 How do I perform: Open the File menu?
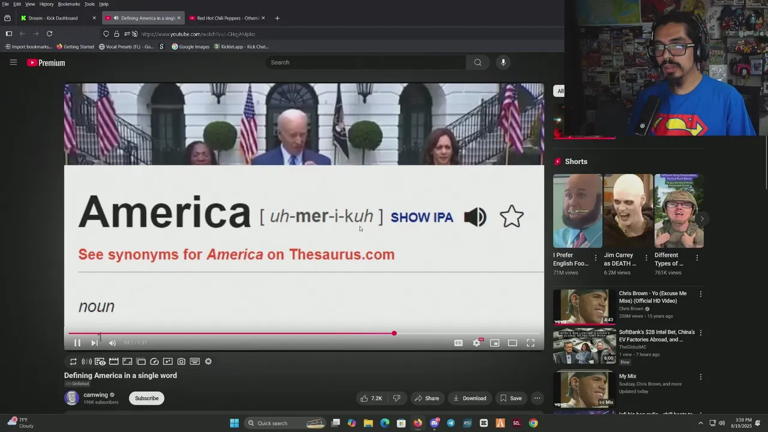coord(5,4)
